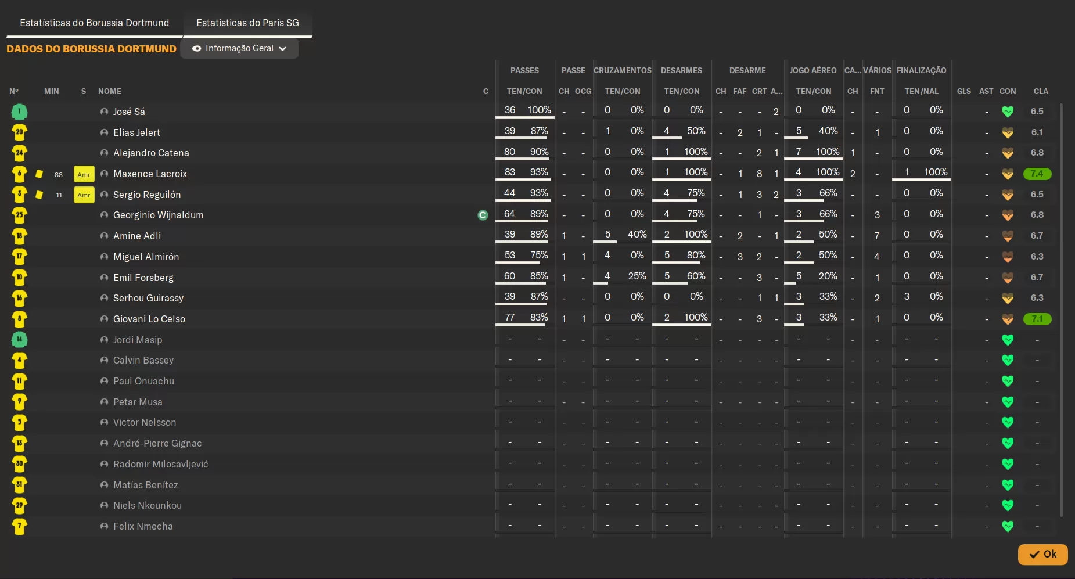Click Maxence Lacroix 7.4 rating badge
The width and height of the screenshot is (1075, 579).
pyautogui.click(x=1037, y=174)
